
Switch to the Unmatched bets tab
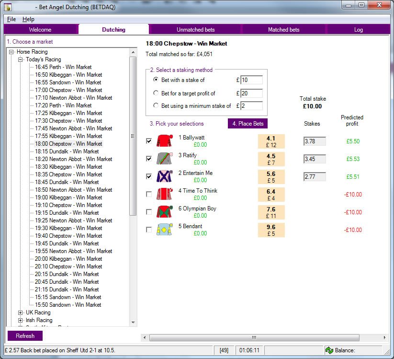[x=195, y=30]
